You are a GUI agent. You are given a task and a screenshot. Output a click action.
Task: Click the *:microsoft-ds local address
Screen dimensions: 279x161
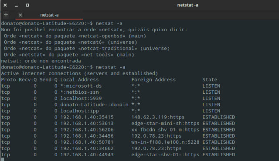click(81, 86)
